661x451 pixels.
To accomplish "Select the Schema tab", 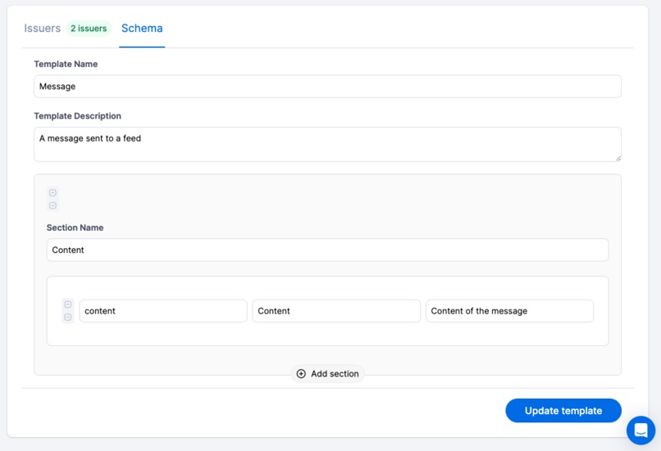I will 142,28.
